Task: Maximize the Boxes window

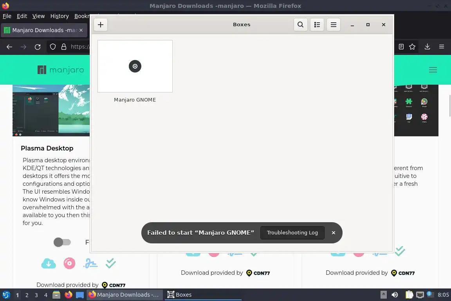Action: pos(368,25)
